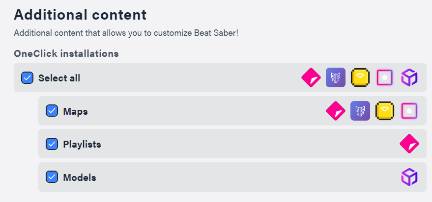This screenshot has width=432, height=202.
Task: Click the Playlists label text
Action: coord(82,144)
